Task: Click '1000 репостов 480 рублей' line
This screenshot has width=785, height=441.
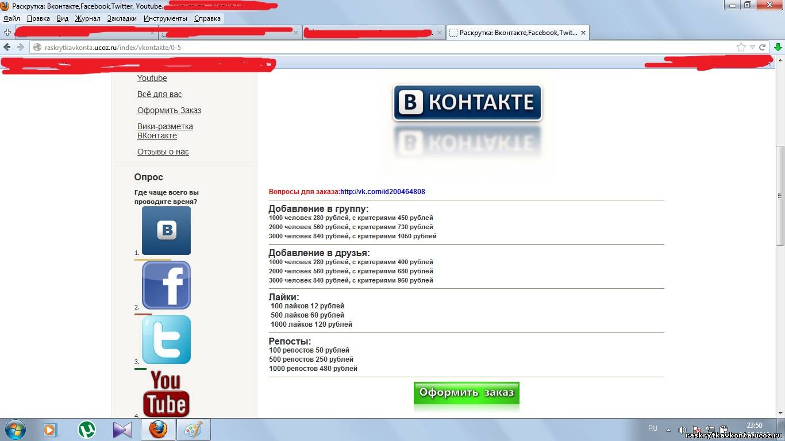Action: pos(313,369)
